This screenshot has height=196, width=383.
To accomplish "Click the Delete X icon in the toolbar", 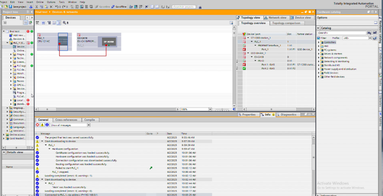I will pos(51,7).
